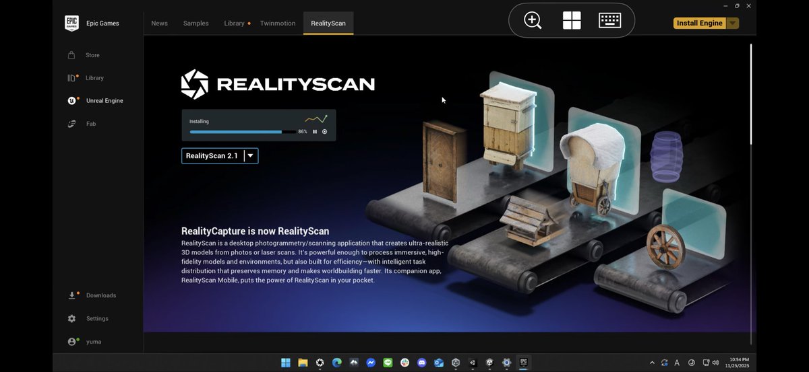Open Discord from the taskbar

422,363
